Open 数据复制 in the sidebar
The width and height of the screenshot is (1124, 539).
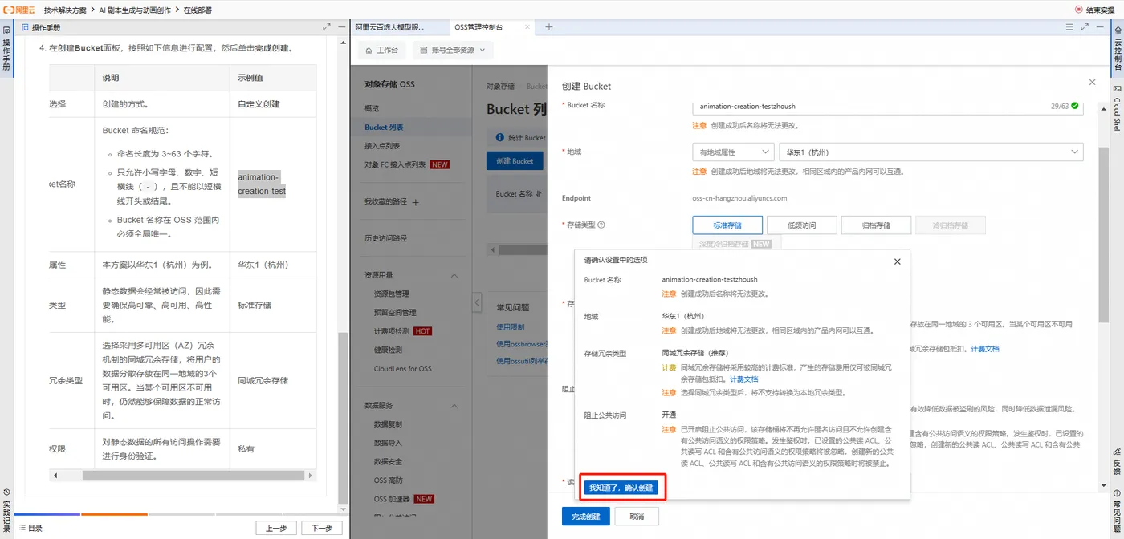388,424
